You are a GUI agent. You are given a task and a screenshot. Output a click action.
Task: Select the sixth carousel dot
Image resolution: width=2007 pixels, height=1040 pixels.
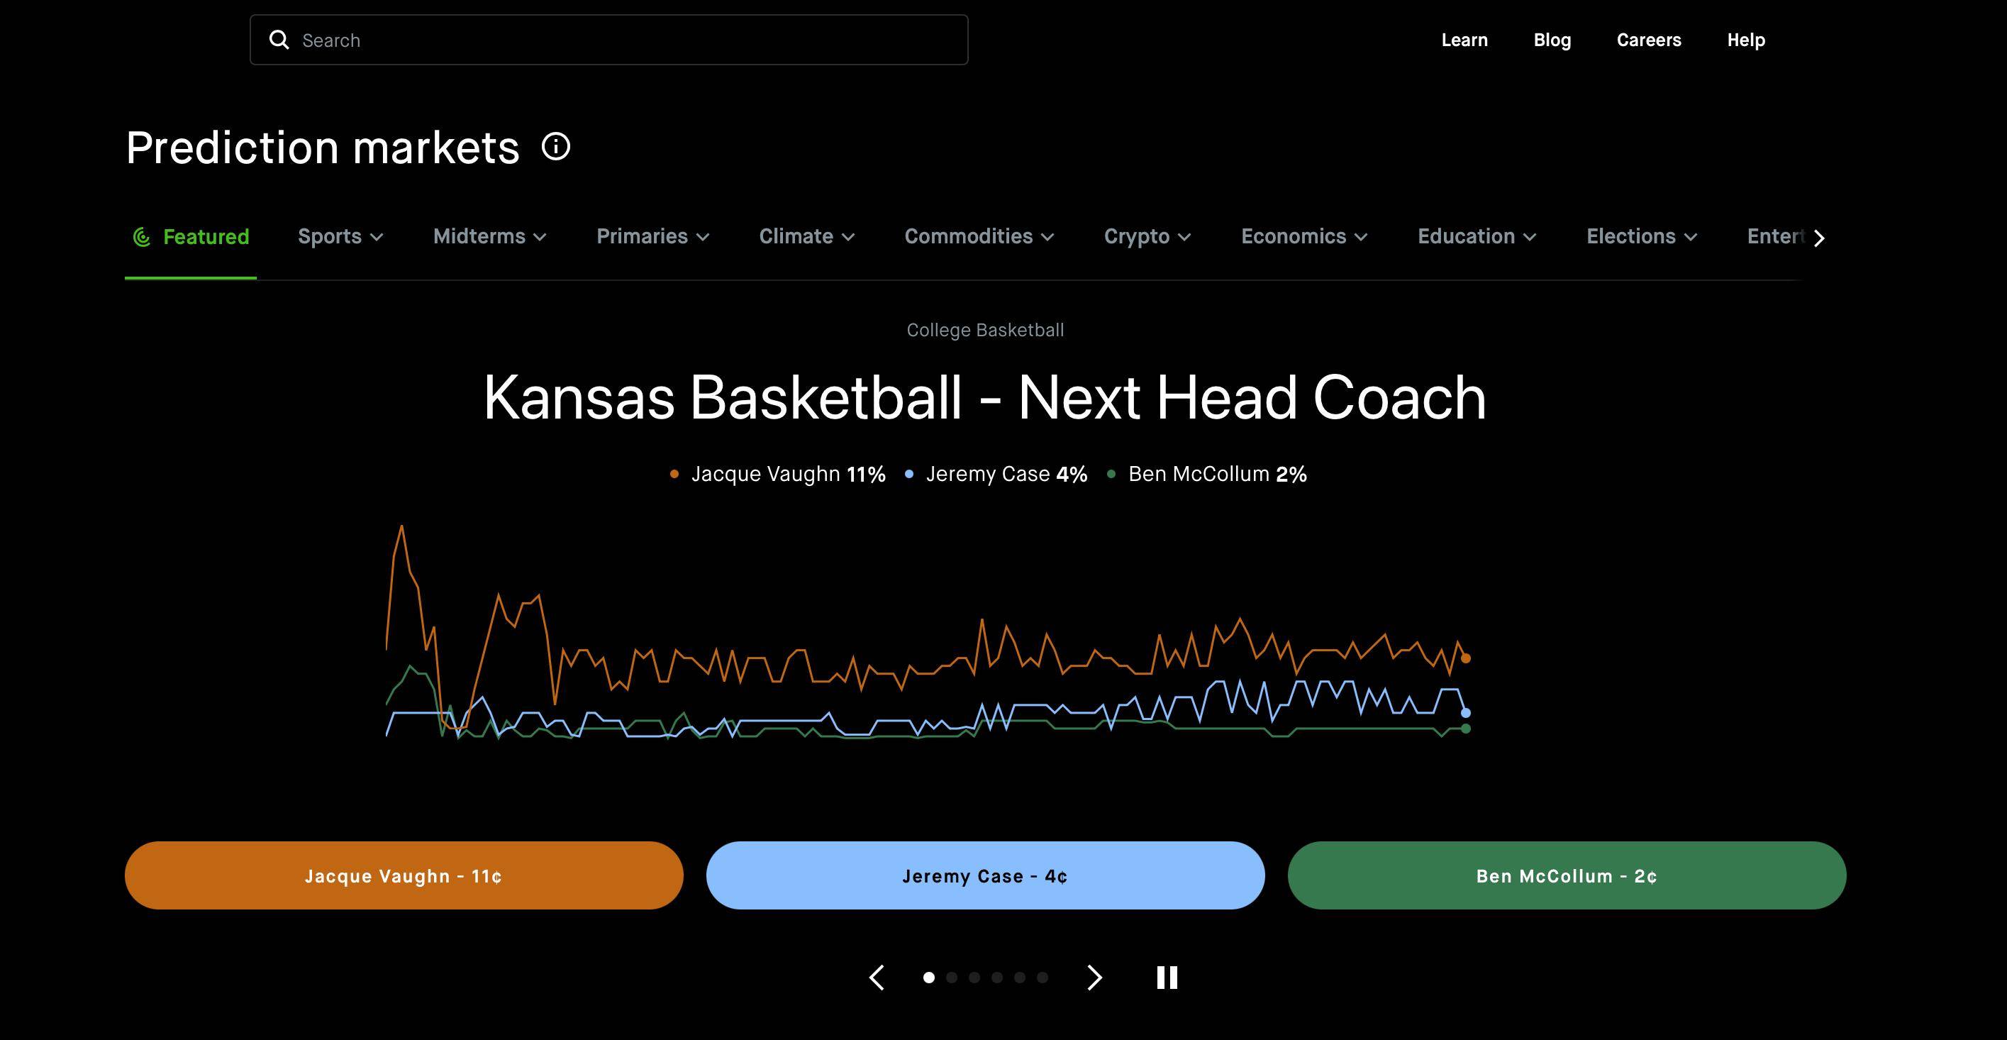point(1043,978)
